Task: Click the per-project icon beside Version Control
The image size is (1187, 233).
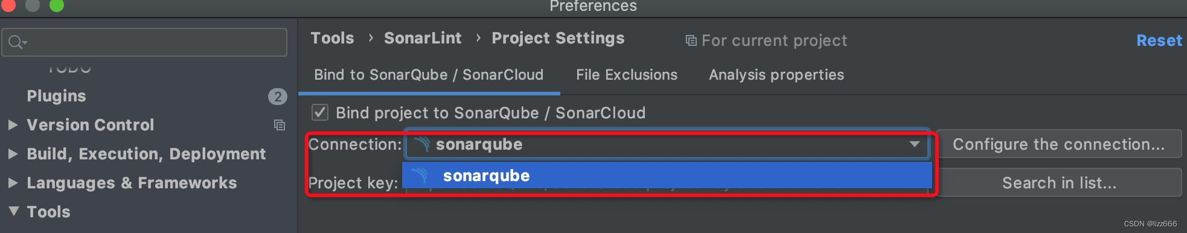Action: 280,125
